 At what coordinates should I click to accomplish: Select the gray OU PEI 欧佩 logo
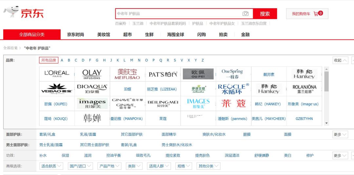pyautogui.click(x=198, y=74)
